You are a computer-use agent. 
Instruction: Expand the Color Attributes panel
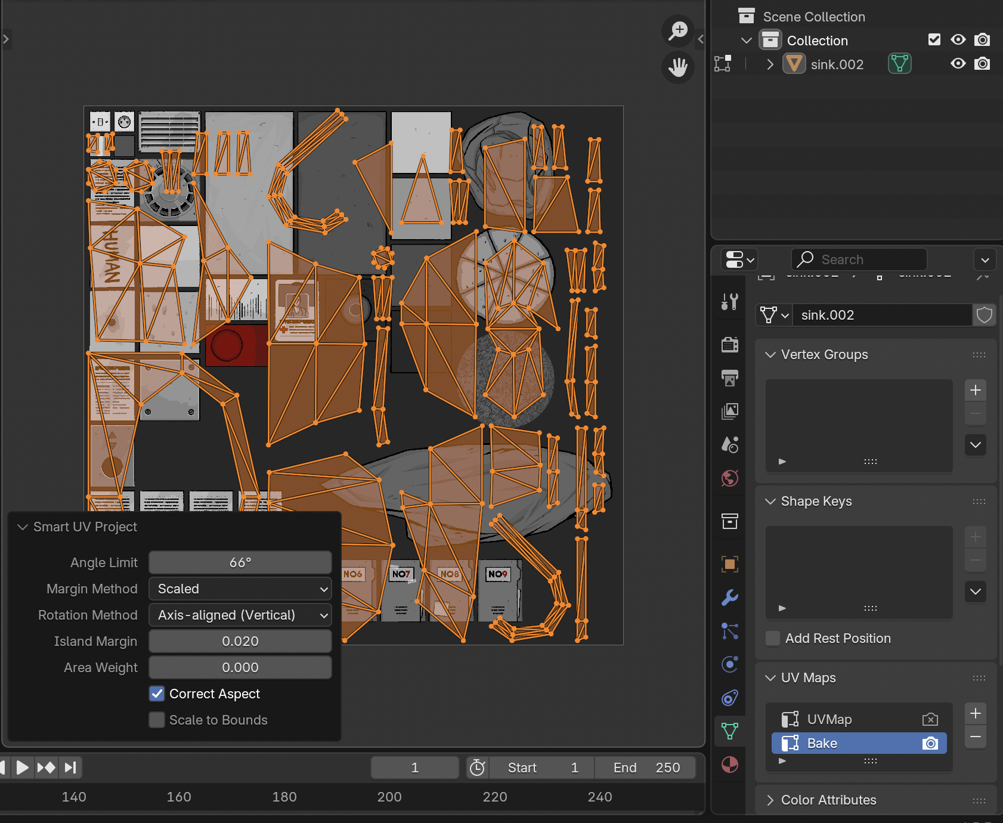tap(828, 800)
